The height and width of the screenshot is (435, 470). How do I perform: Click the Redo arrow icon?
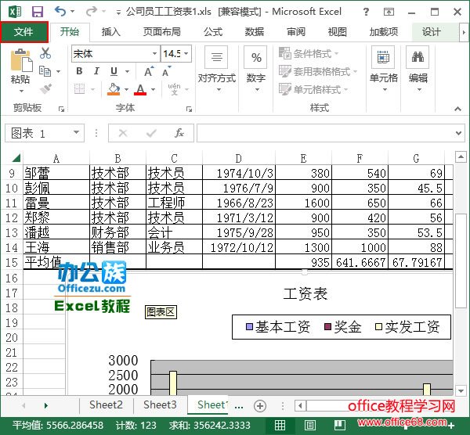click(x=91, y=12)
